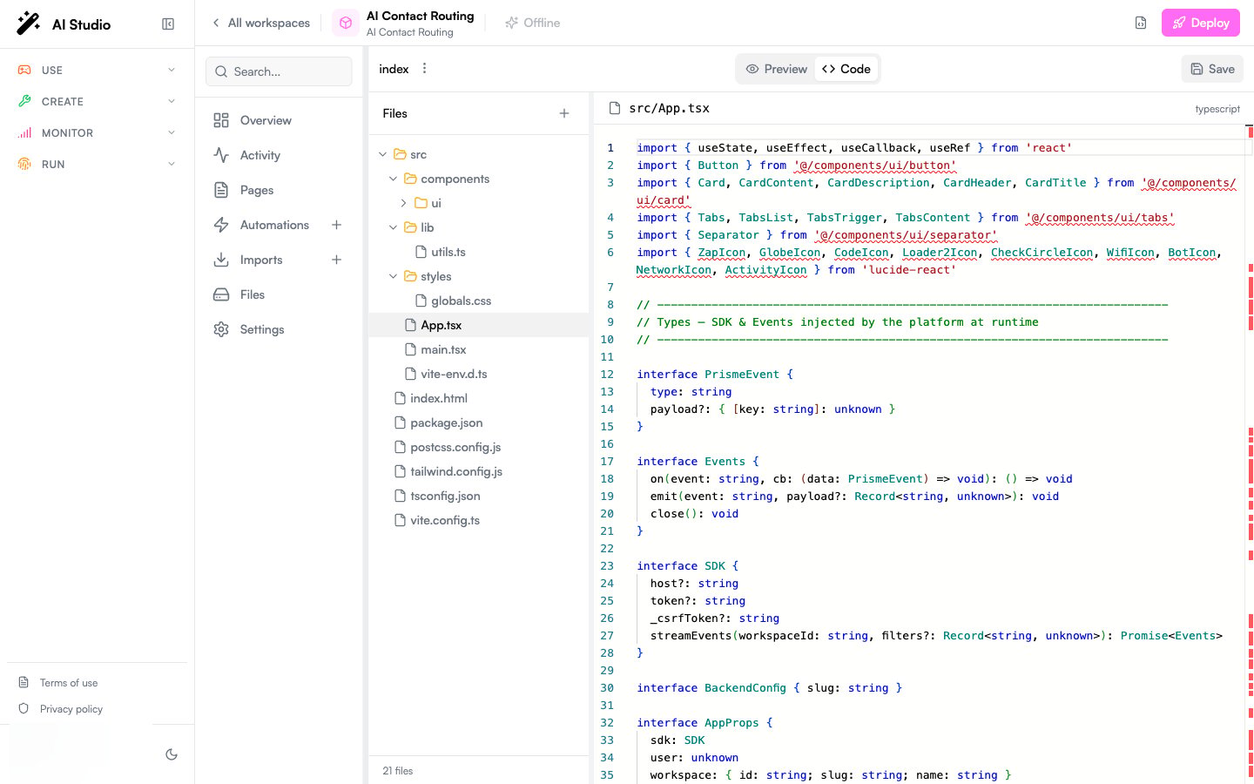
Task: Open utils.ts file
Action: pyautogui.click(x=479, y=252)
